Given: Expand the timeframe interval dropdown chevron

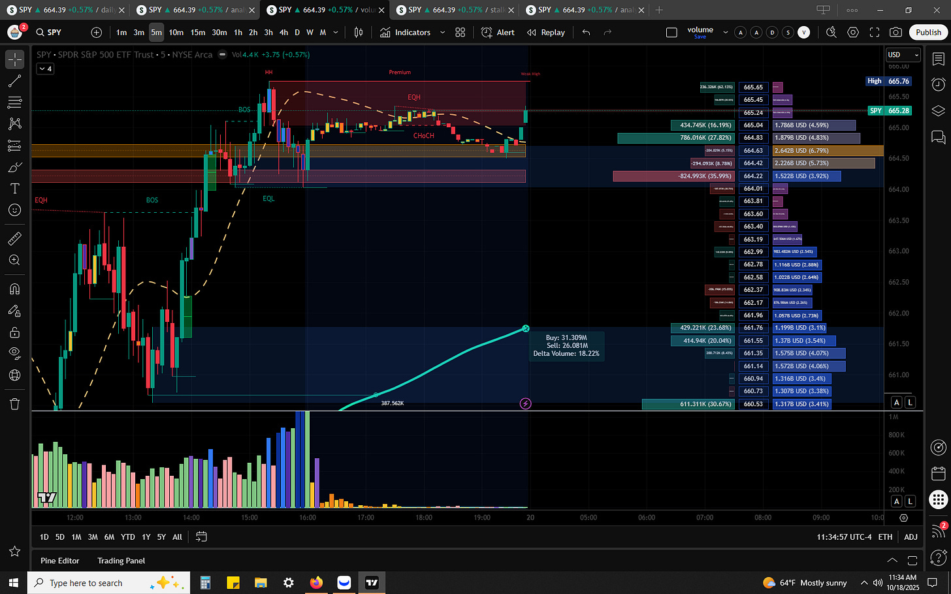Looking at the screenshot, I should (x=336, y=32).
